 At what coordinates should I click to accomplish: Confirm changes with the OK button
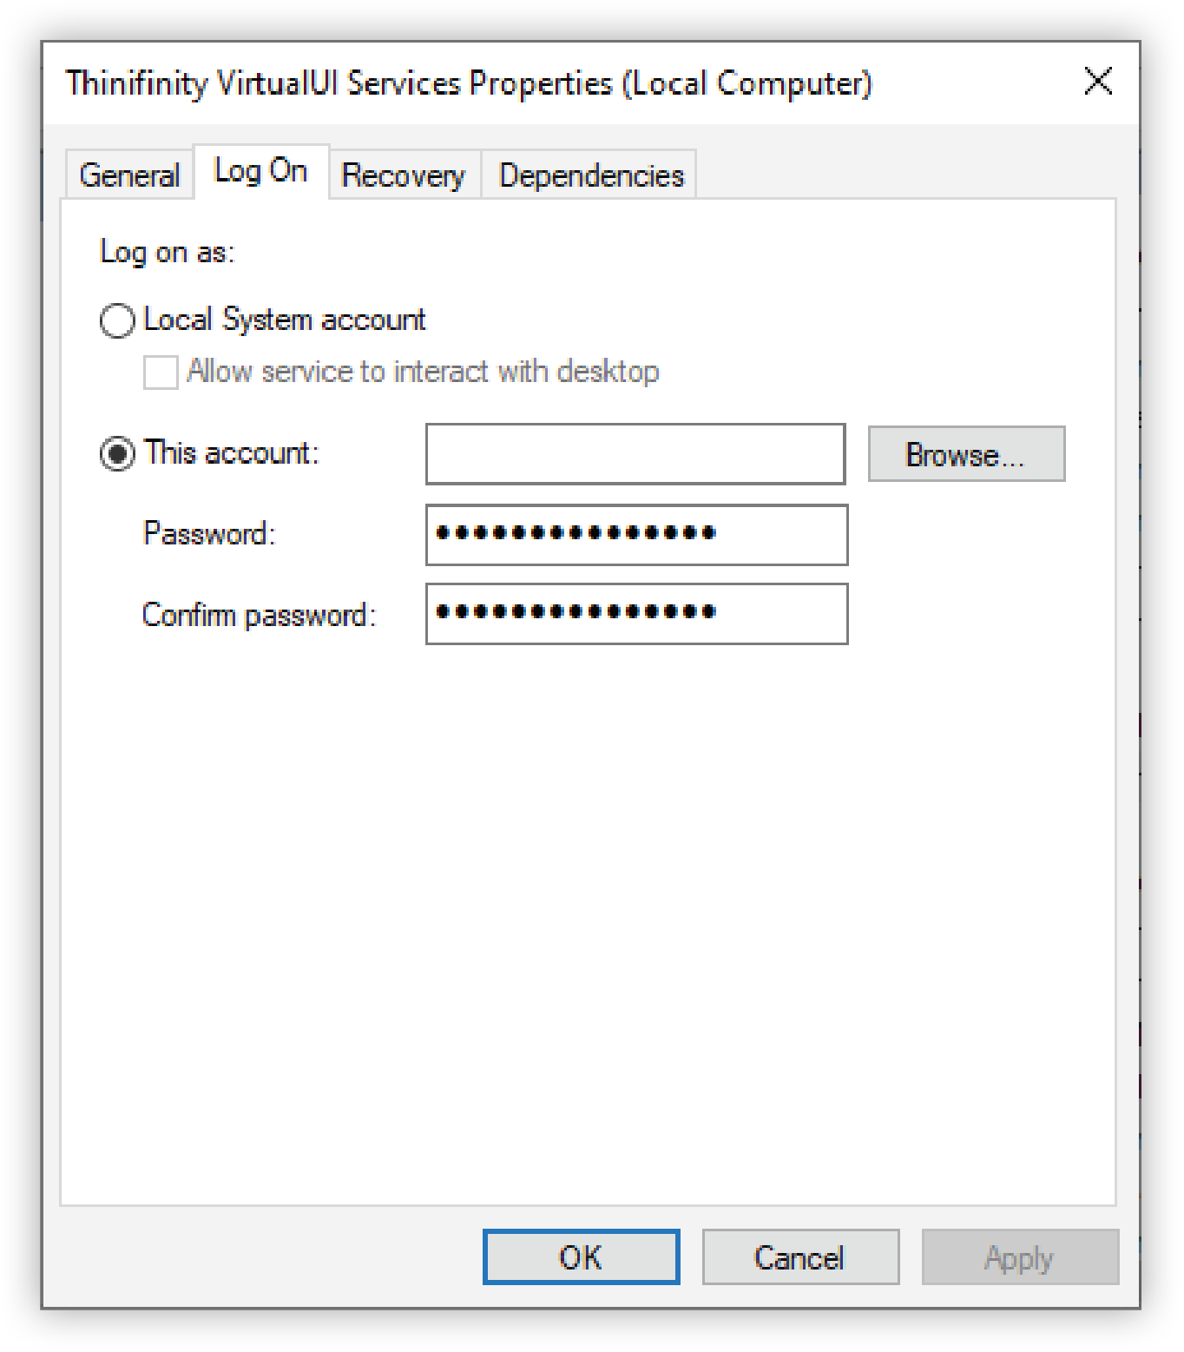(581, 1256)
